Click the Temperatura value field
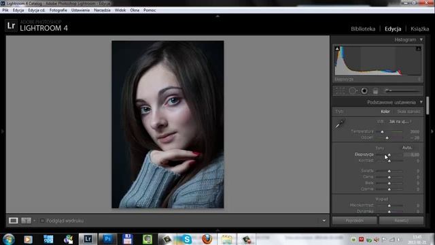The height and width of the screenshot is (245, 435). 415,131
